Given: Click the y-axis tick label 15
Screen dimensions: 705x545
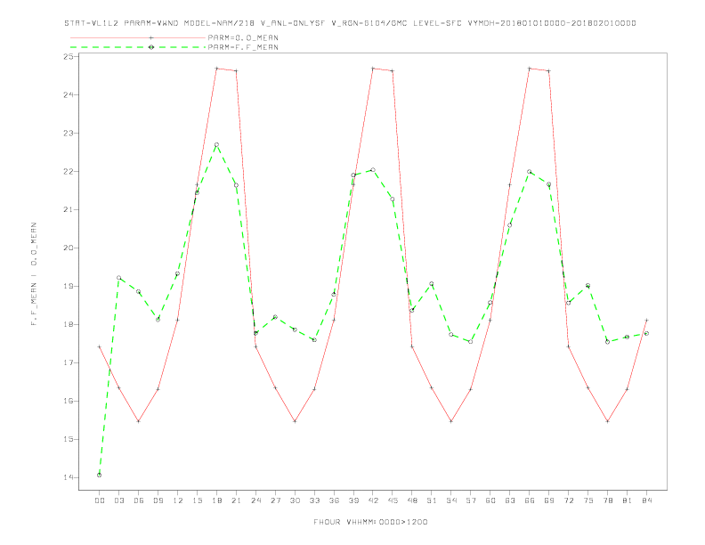Looking at the screenshot, I should coord(69,439).
